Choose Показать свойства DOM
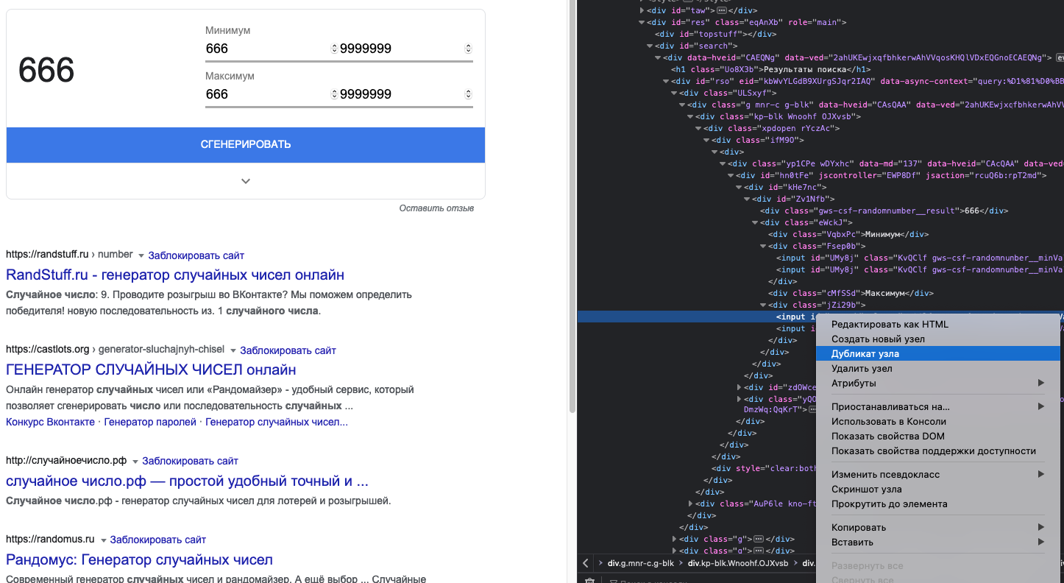Image resolution: width=1064 pixels, height=583 pixels. pos(938,436)
